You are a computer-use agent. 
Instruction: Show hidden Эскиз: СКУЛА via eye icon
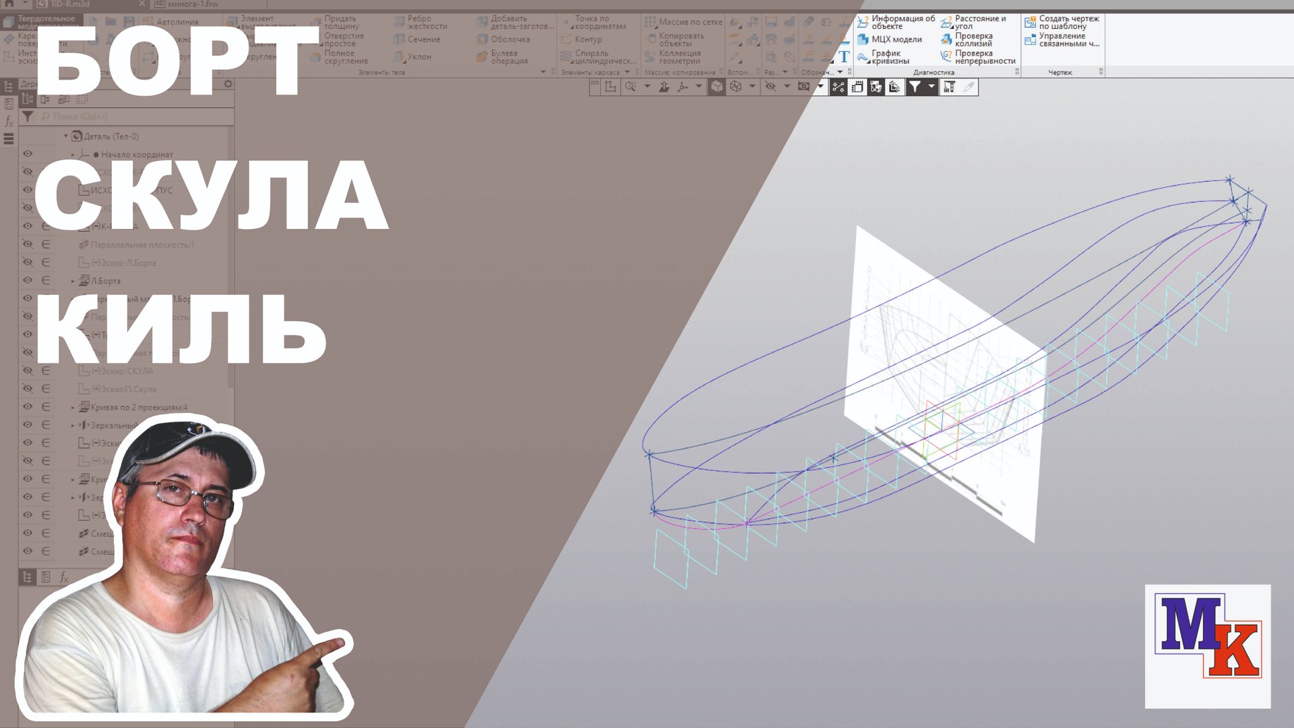(x=28, y=370)
